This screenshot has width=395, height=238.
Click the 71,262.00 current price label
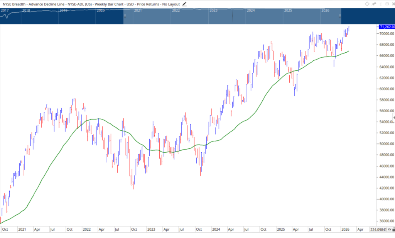click(386, 27)
